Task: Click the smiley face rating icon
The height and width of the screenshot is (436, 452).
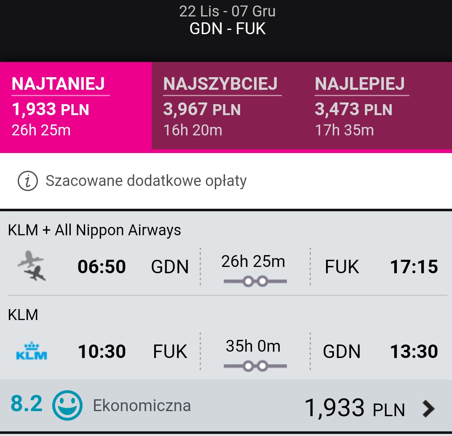Action: point(67,405)
